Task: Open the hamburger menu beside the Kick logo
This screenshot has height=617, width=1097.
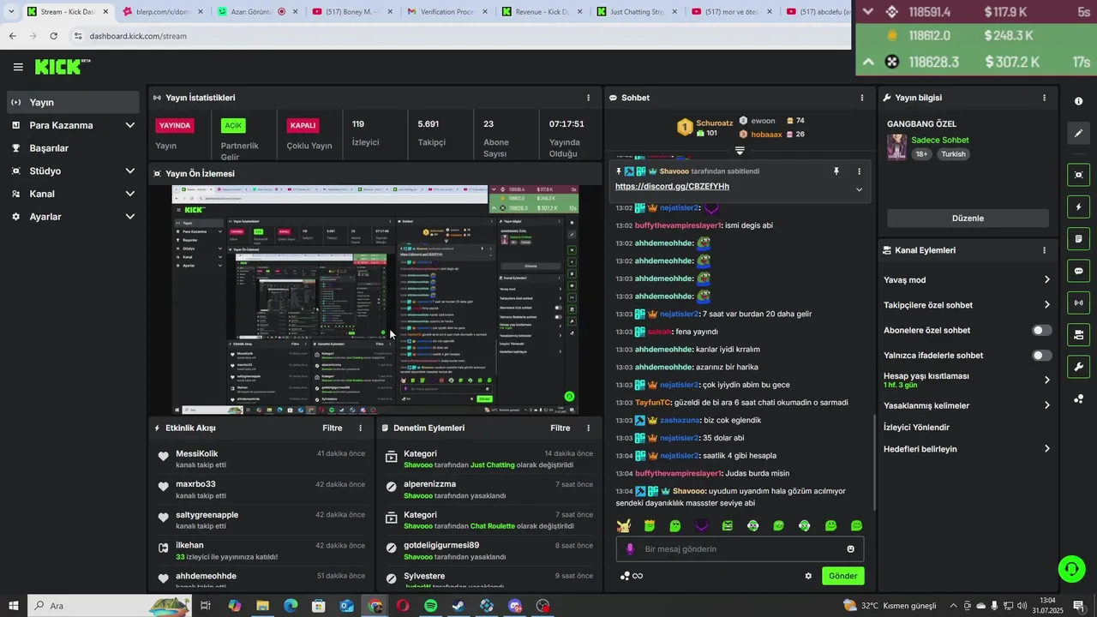Action: [x=18, y=67]
